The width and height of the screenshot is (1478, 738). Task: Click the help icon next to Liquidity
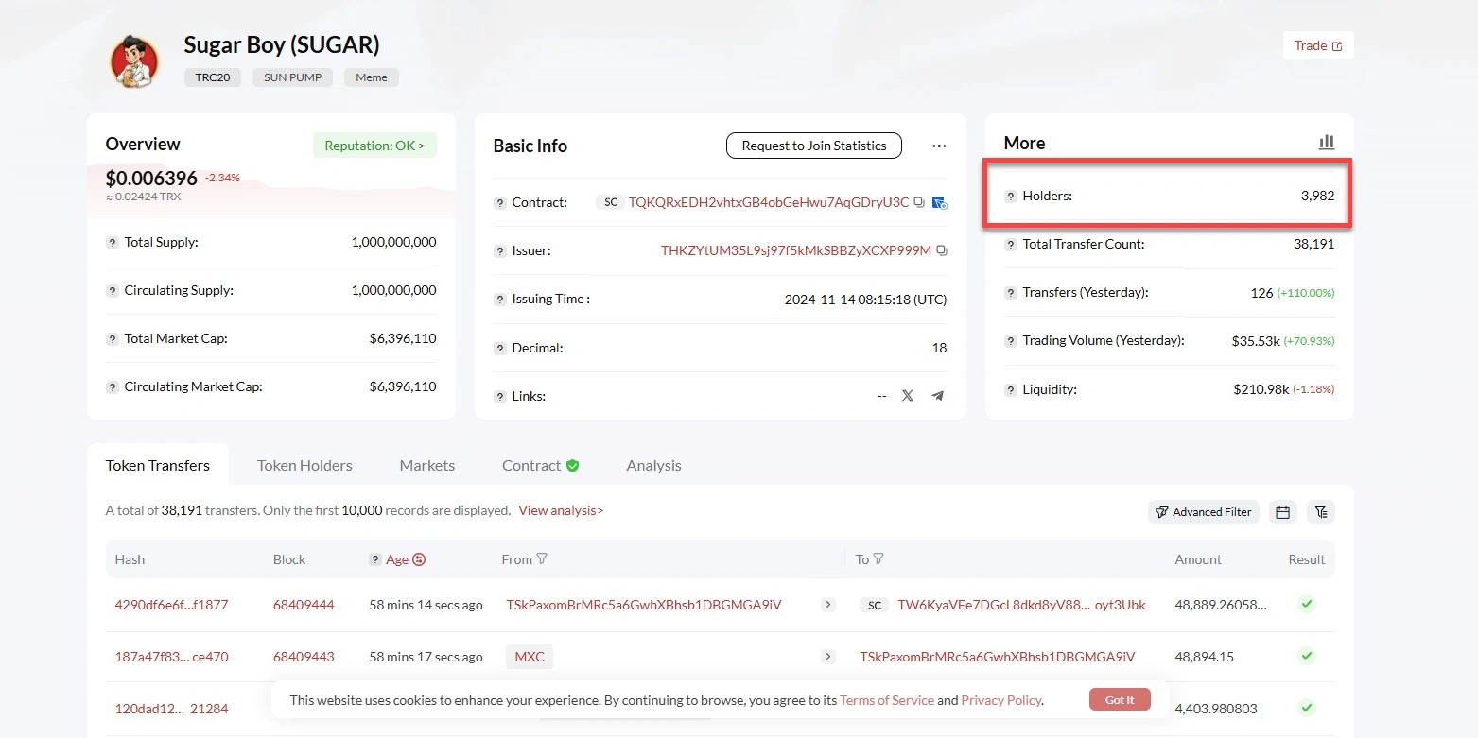pyautogui.click(x=1011, y=390)
